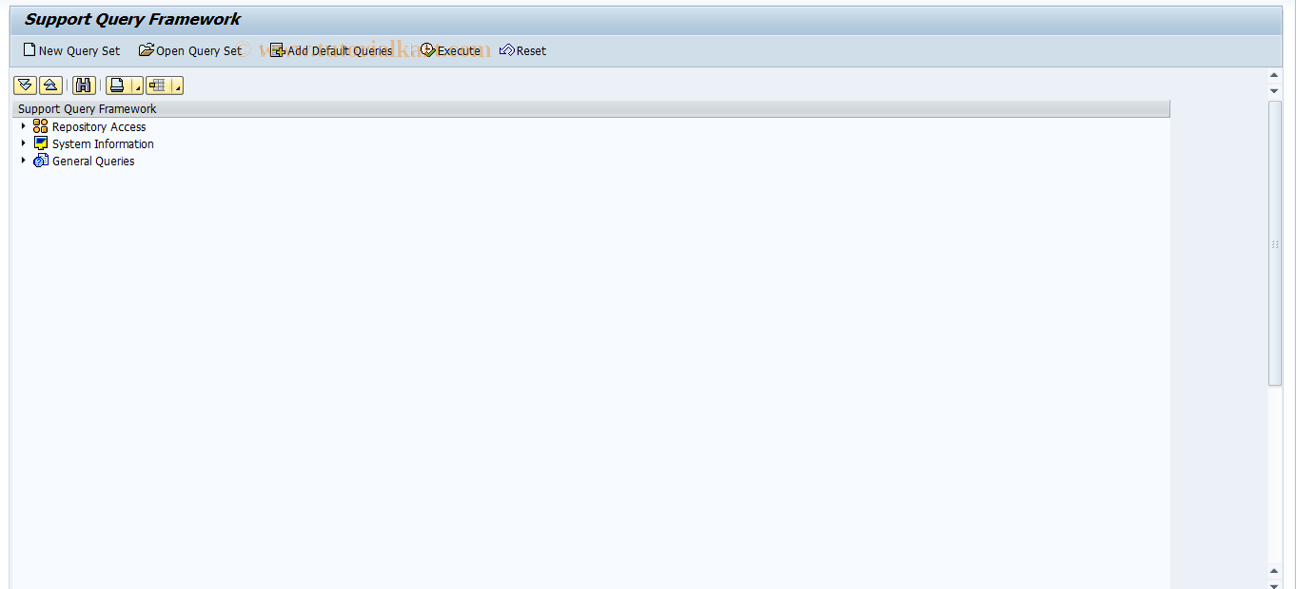The width and height of the screenshot is (1296, 589).
Task: Select the Expand All icon
Action: pos(26,85)
